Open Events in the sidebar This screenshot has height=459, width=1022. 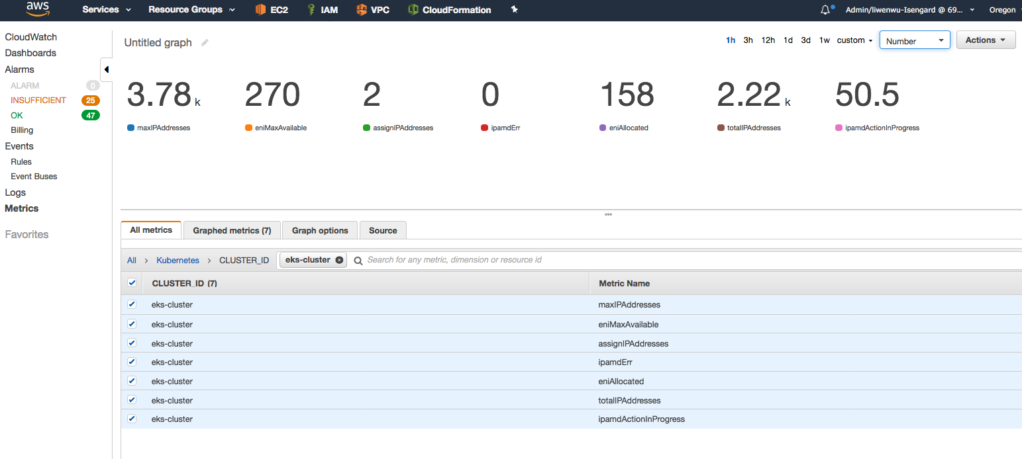pos(19,146)
